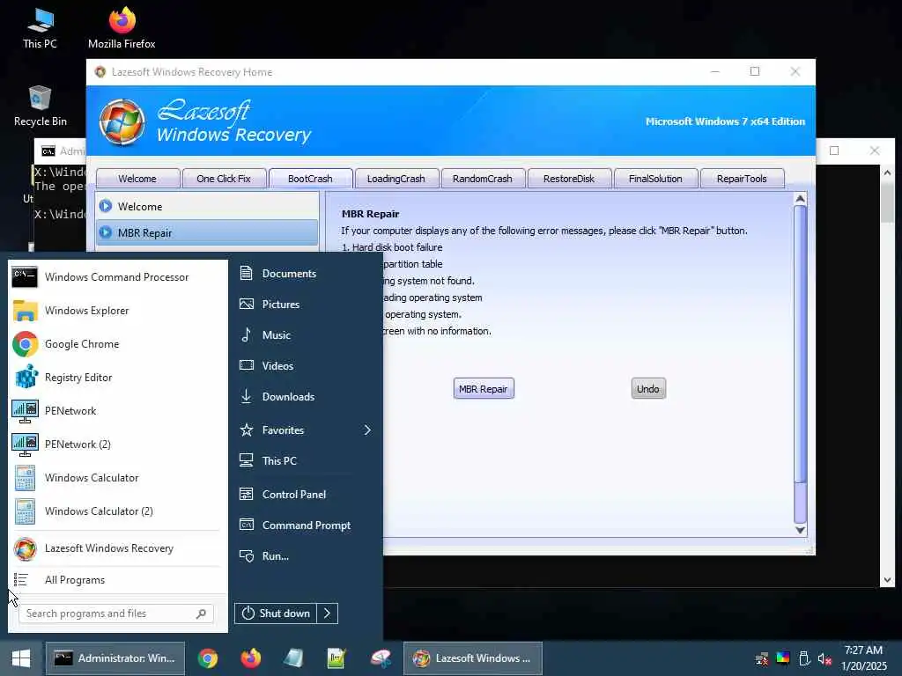Open the RepairTools tab
The height and width of the screenshot is (676, 902).
coord(742,179)
